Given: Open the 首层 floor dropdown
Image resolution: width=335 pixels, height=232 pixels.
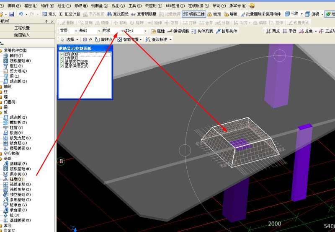Looking at the screenshot, I should click(76, 31).
